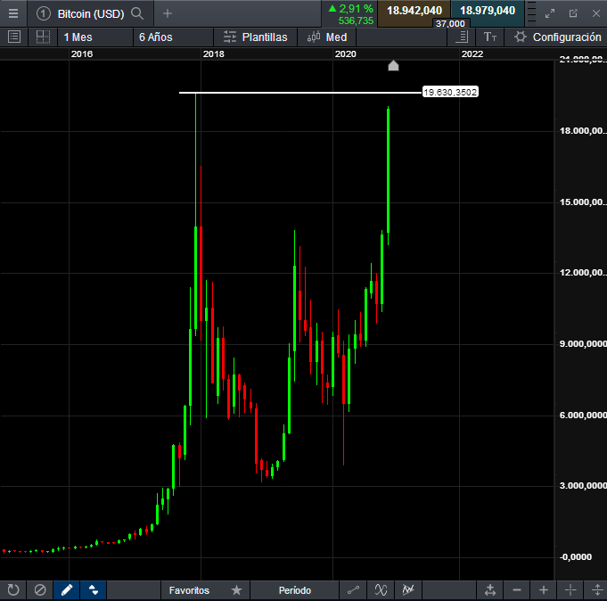The image size is (607, 601).
Task: Toggle the pencil drawing tool
Action: pos(67,590)
